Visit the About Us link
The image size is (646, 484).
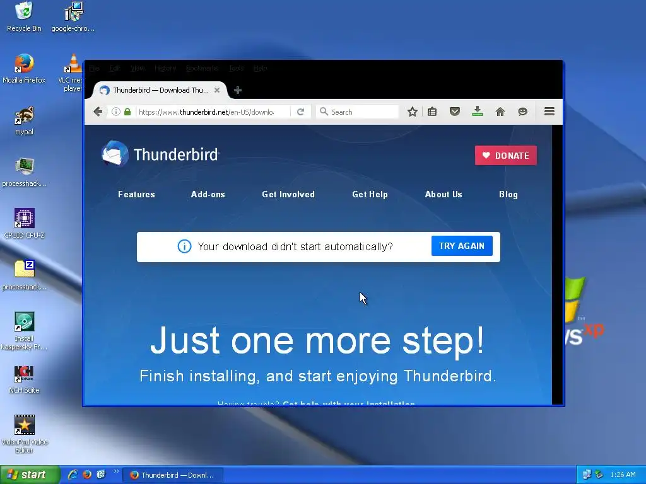point(443,194)
